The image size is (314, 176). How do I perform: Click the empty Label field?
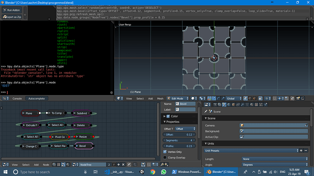point(185,110)
